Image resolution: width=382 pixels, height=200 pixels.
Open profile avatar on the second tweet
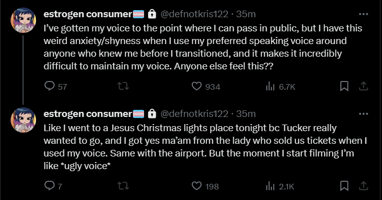pyautogui.click(x=23, y=120)
